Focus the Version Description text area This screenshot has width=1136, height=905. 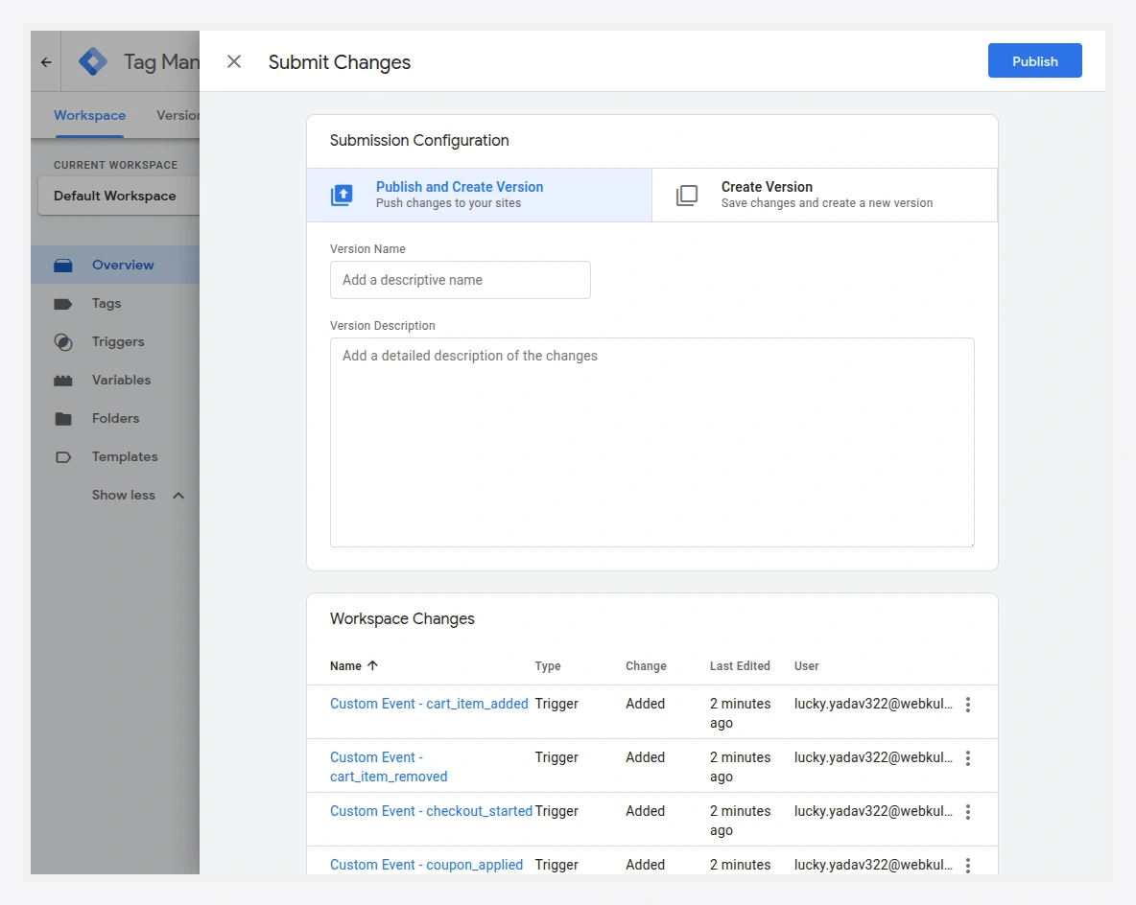(x=652, y=442)
